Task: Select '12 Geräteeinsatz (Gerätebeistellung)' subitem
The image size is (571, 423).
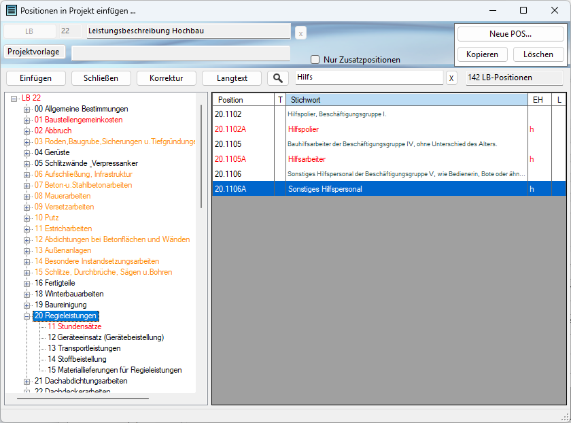Action: click(x=105, y=337)
